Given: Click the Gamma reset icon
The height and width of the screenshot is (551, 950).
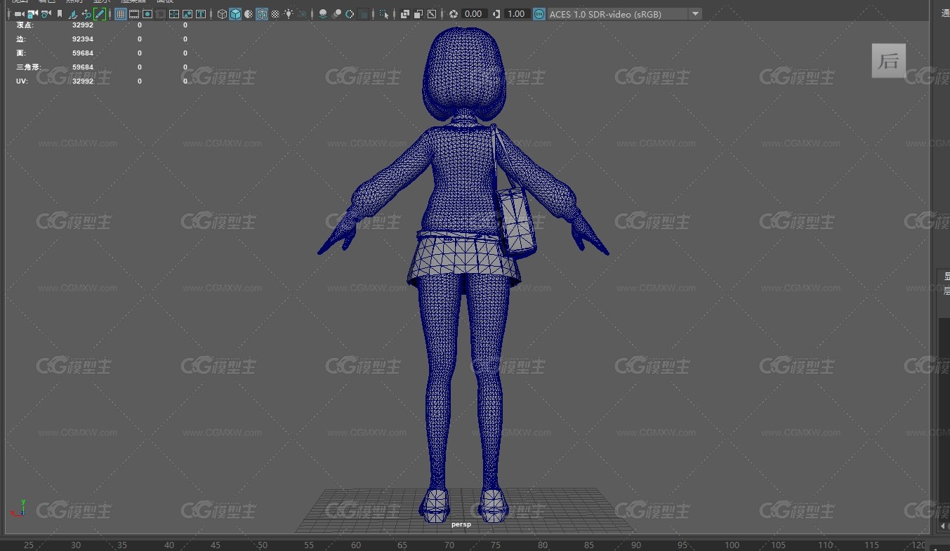Looking at the screenshot, I should pos(496,14).
